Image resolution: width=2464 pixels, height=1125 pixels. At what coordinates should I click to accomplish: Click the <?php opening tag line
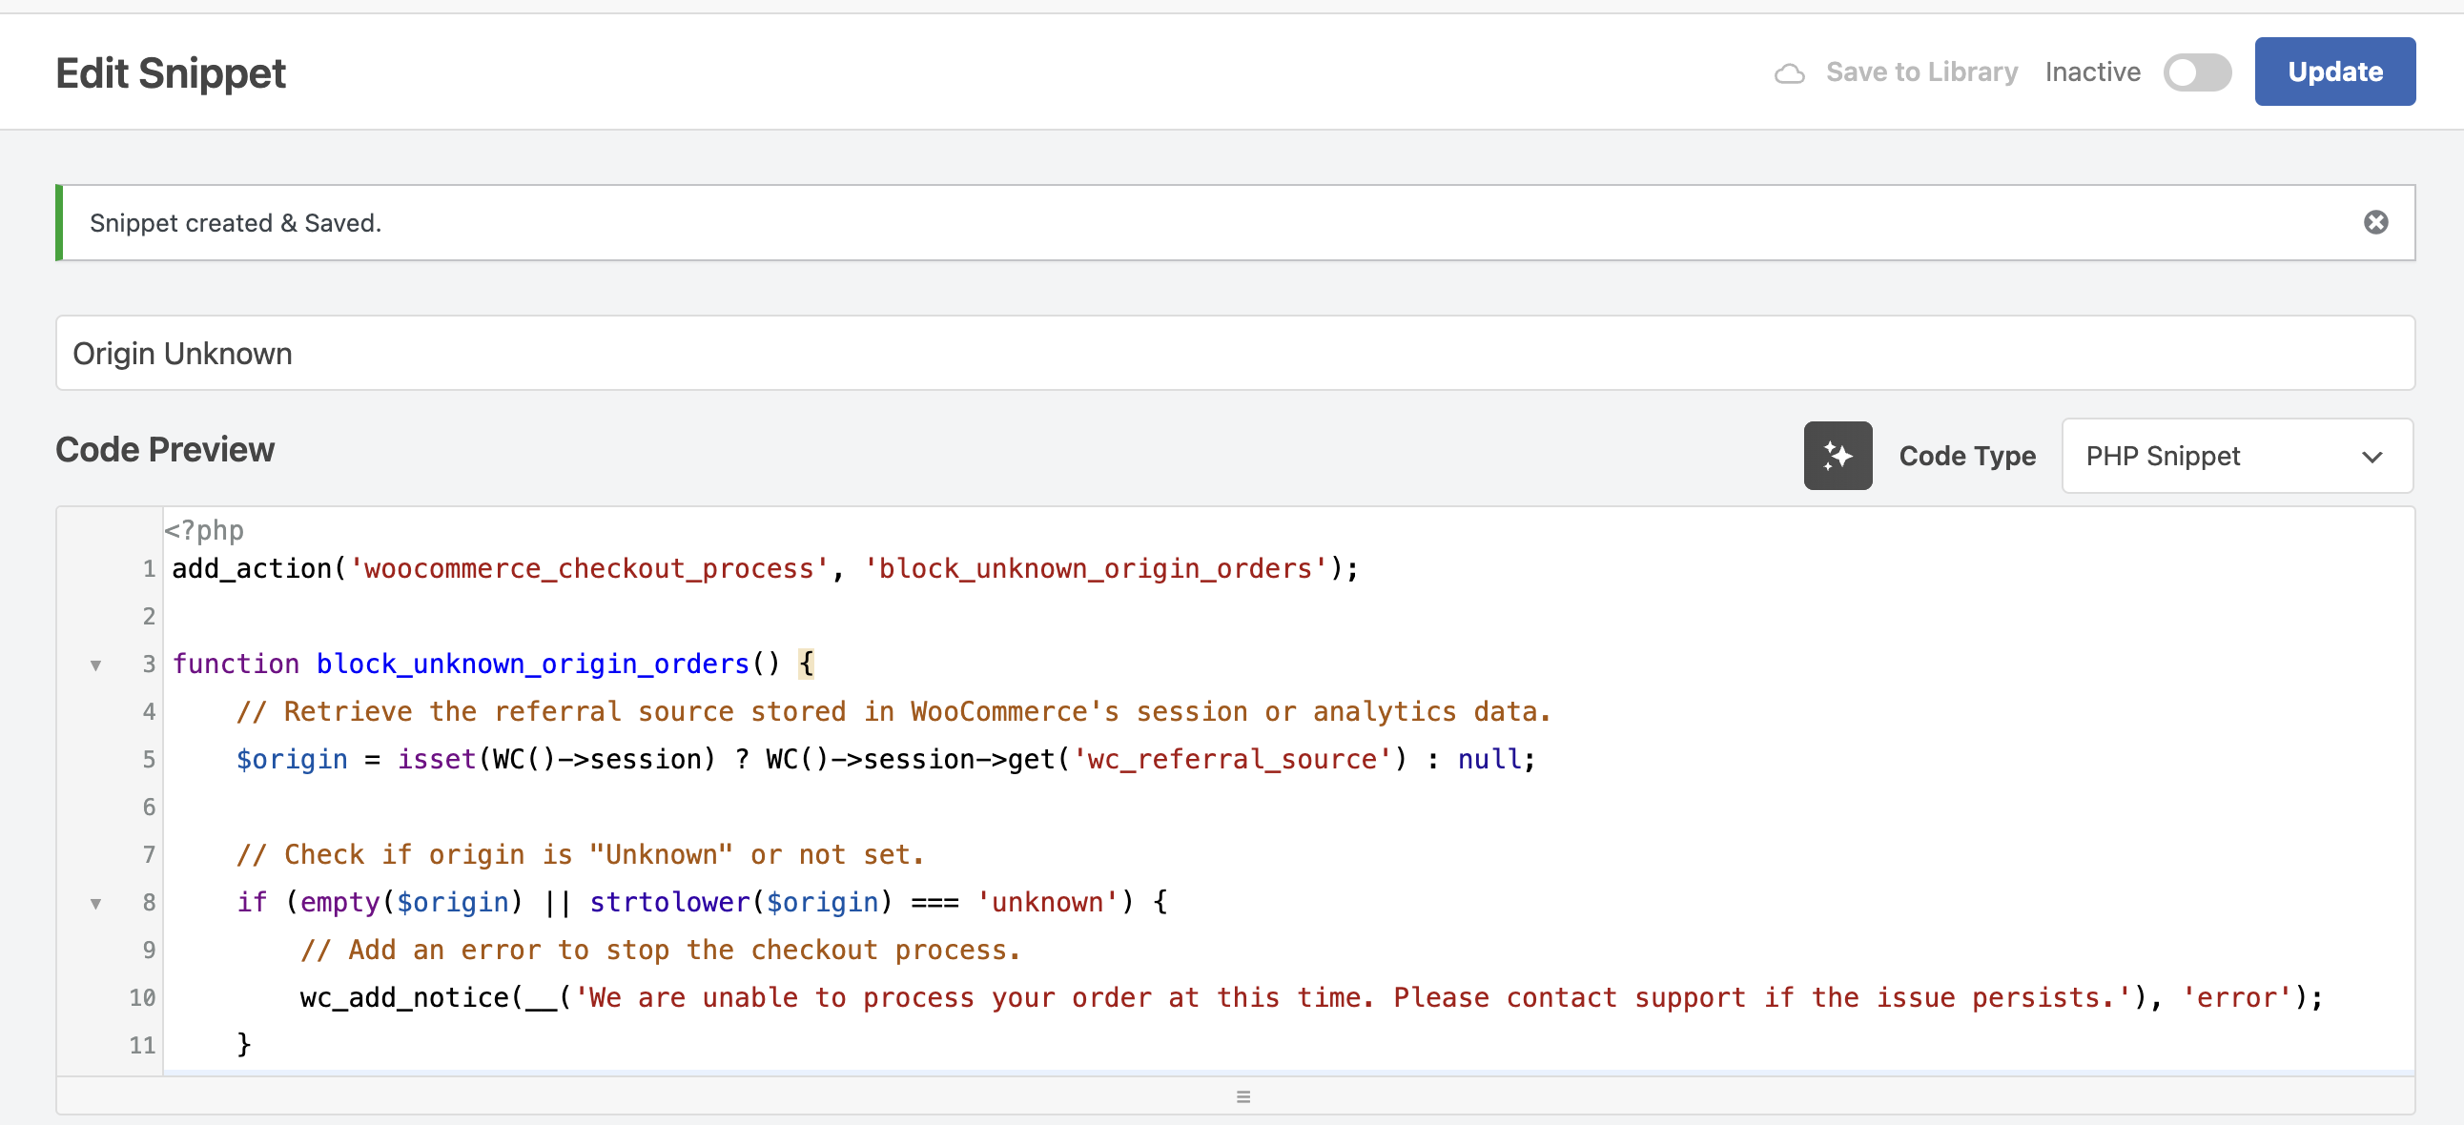(x=204, y=530)
